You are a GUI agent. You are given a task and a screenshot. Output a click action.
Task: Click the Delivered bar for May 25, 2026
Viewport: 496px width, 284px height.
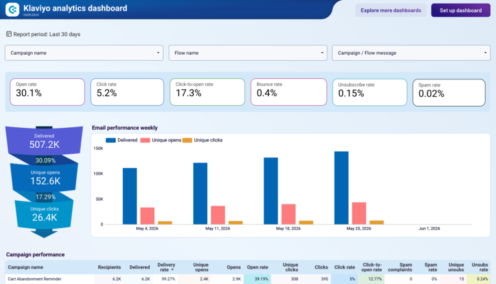tap(341, 188)
